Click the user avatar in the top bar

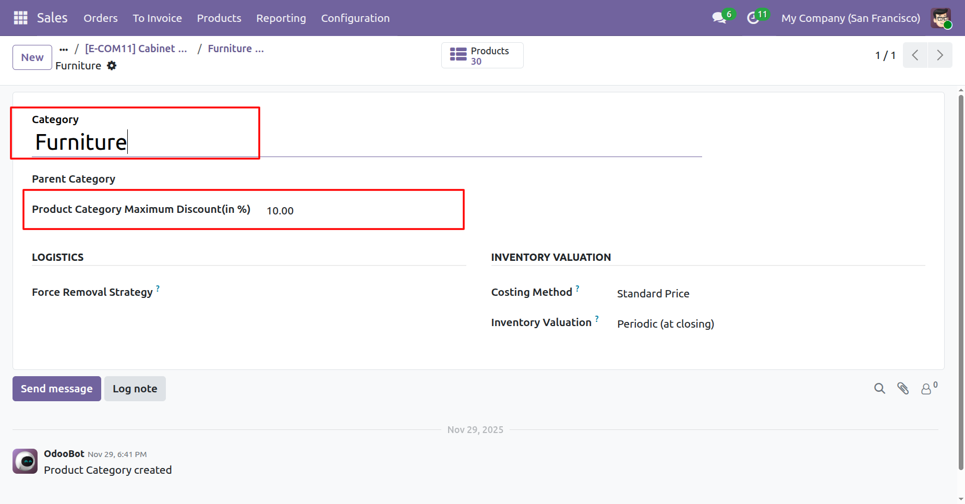(941, 18)
